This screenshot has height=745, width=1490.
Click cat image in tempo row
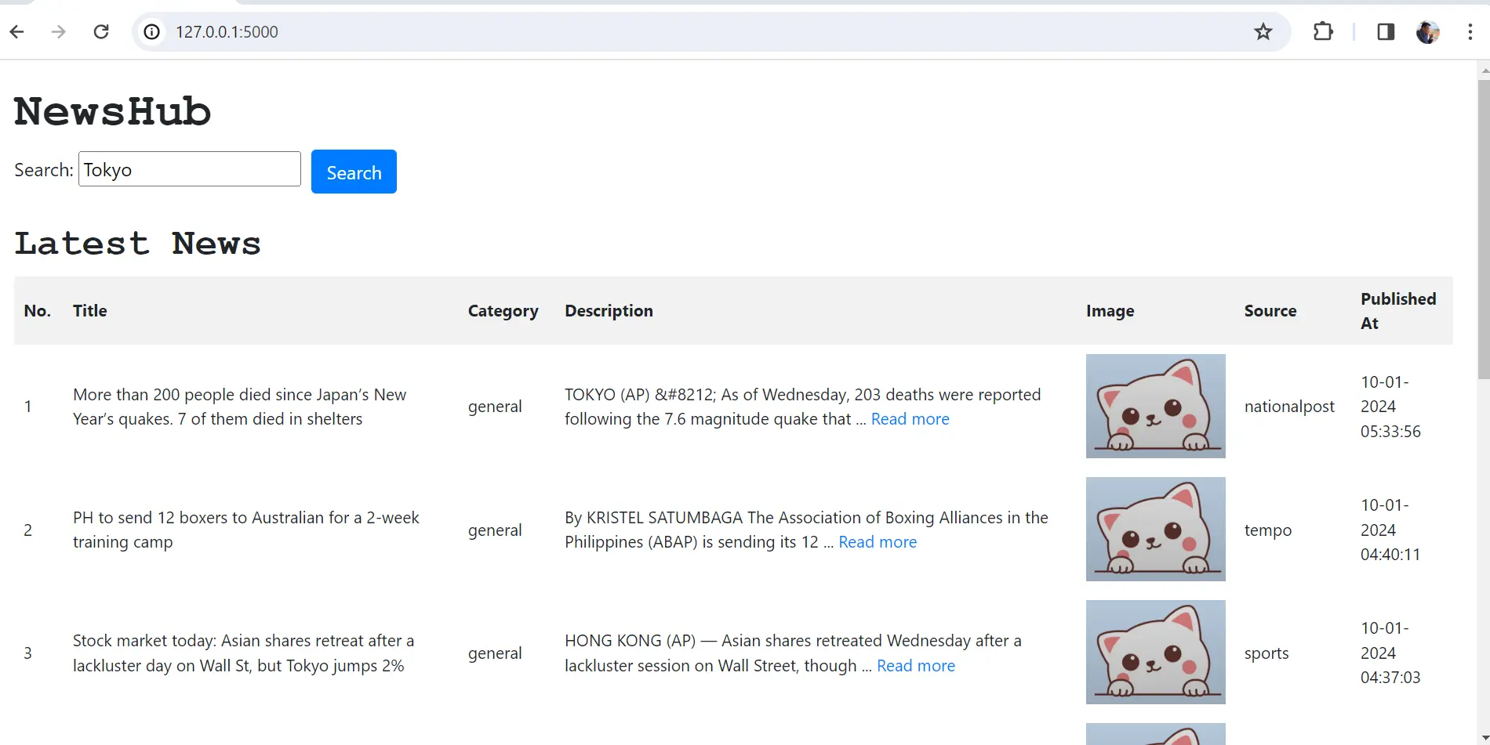click(1156, 529)
